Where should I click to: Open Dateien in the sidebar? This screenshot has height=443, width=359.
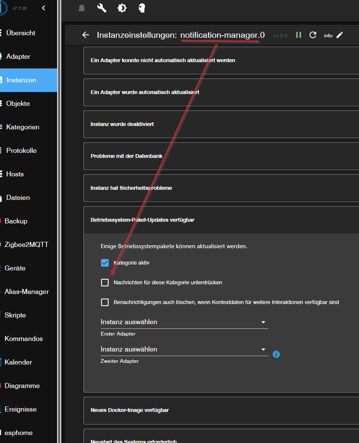click(x=29, y=197)
